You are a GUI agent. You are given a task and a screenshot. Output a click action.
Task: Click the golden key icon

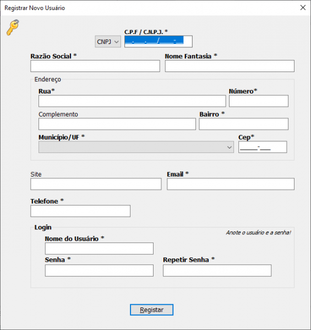point(13,28)
